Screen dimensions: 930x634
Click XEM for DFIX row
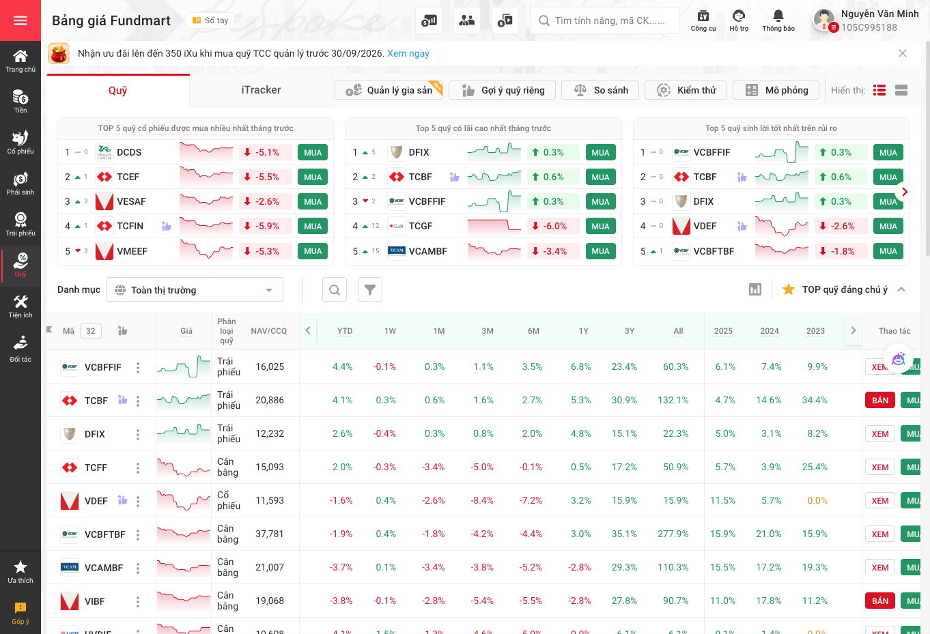point(880,434)
